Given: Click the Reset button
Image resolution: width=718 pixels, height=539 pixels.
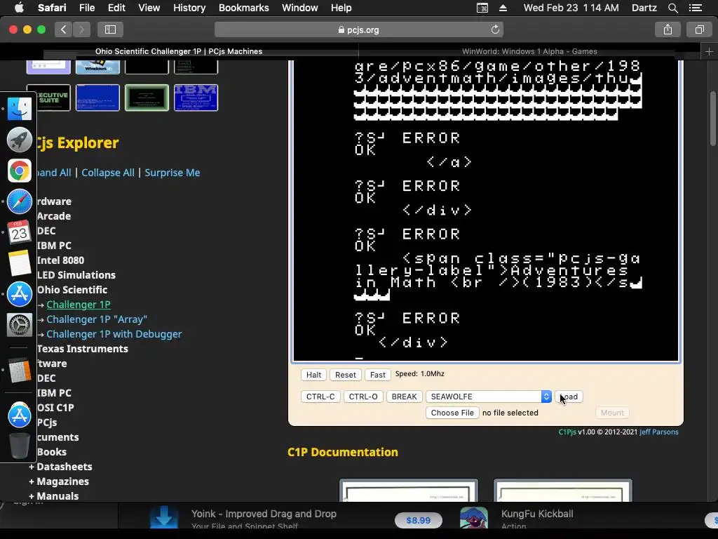Looking at the screenshot, I should pos(345,375).
